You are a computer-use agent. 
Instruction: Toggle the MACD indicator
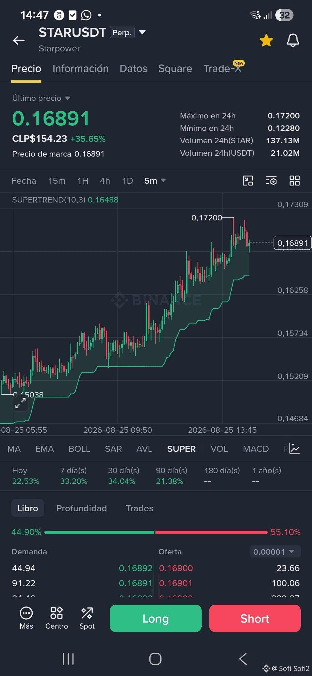[x=256, y=449]
